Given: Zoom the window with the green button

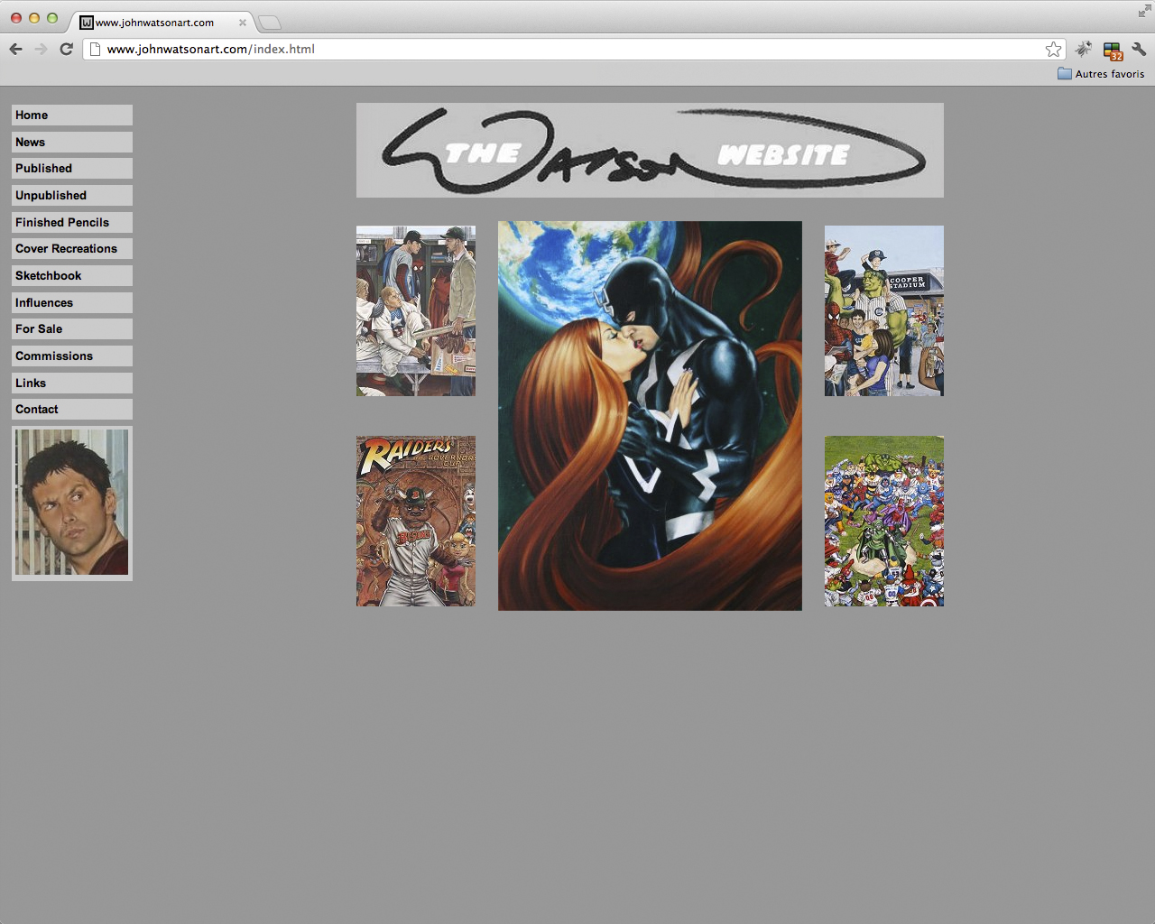Looking at the screenshot, I should (x=52, y=18).
